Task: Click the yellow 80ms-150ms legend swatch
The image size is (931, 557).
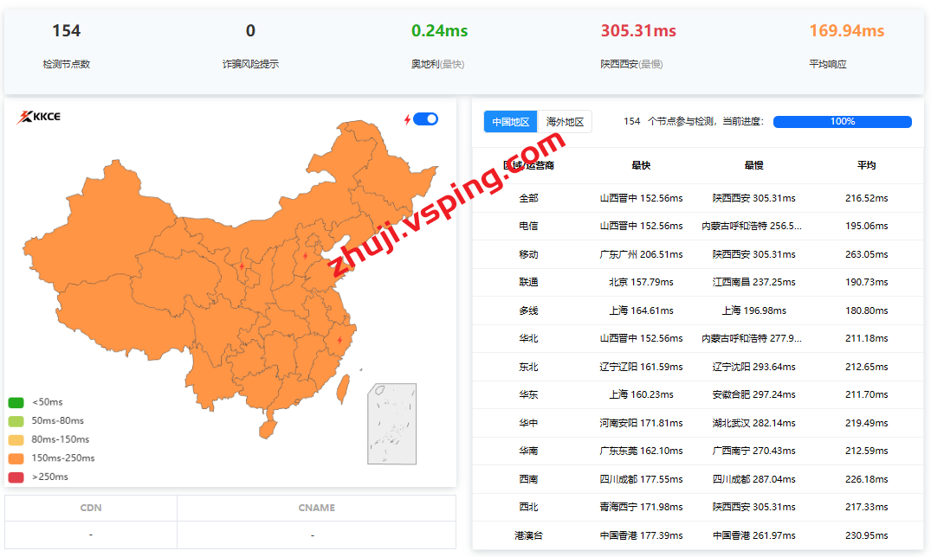Action: [16, 439]
